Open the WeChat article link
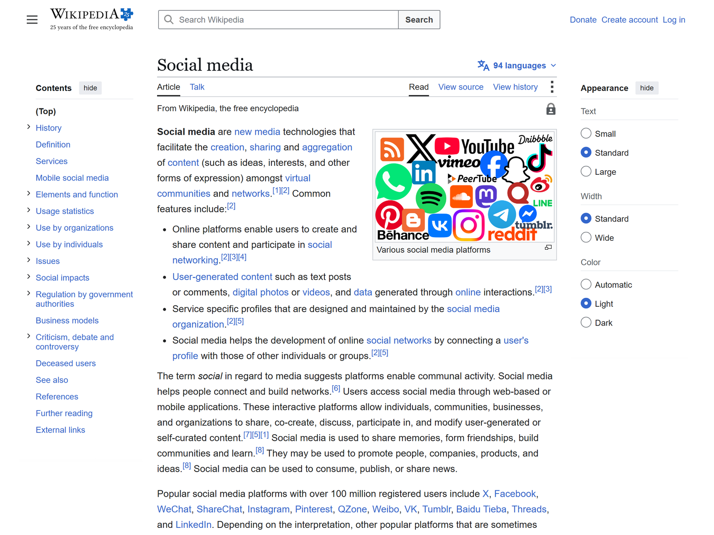Image resolution: width=714 pixels, height=535 pixels. tap(174, 509)
